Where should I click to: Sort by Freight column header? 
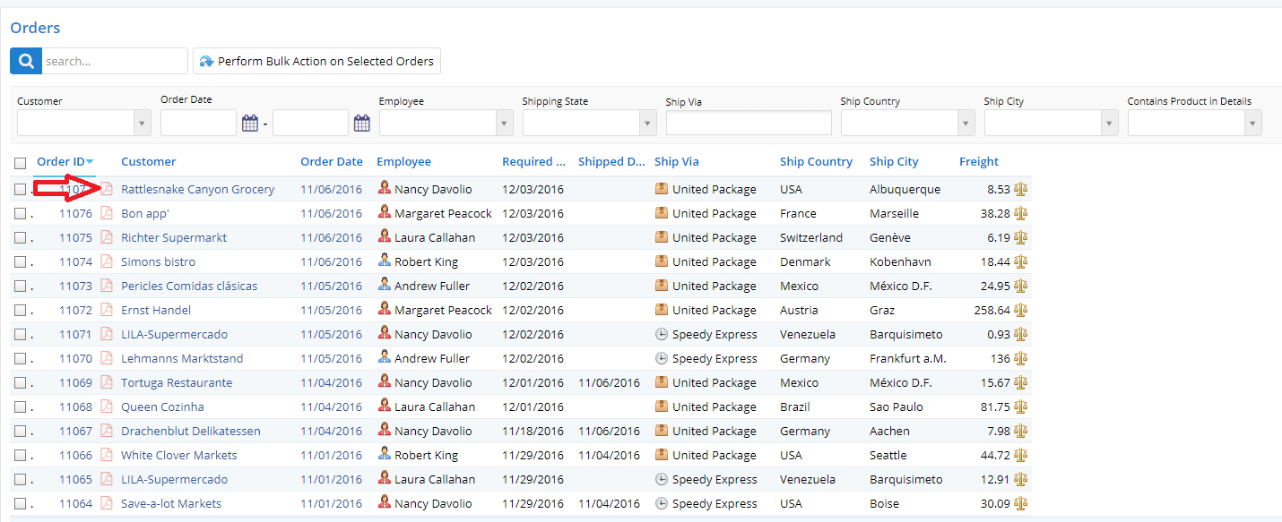[979, 161]
